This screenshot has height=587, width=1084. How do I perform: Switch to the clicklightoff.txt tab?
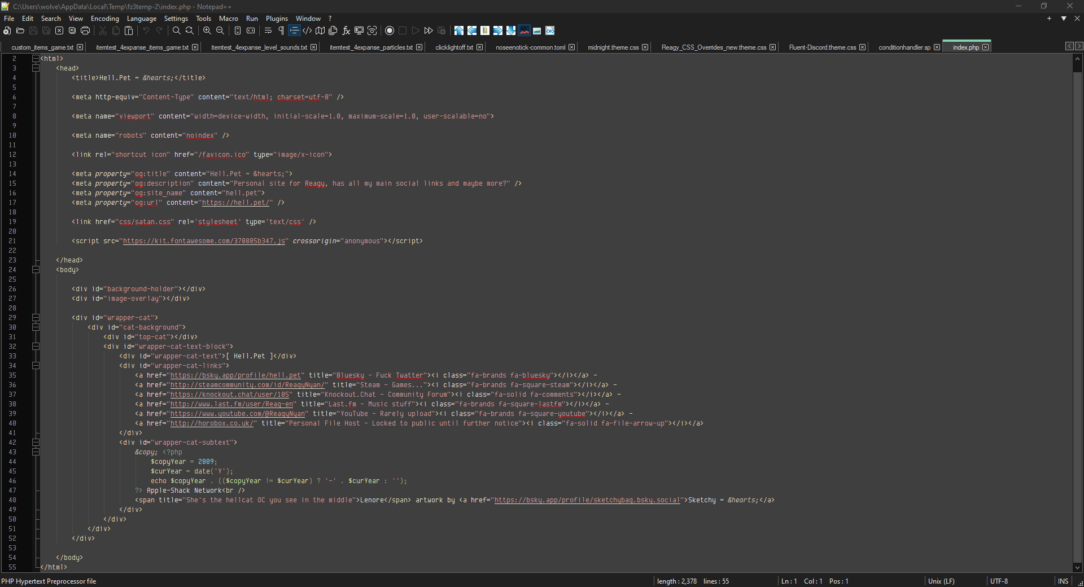[x=454, y=47]
